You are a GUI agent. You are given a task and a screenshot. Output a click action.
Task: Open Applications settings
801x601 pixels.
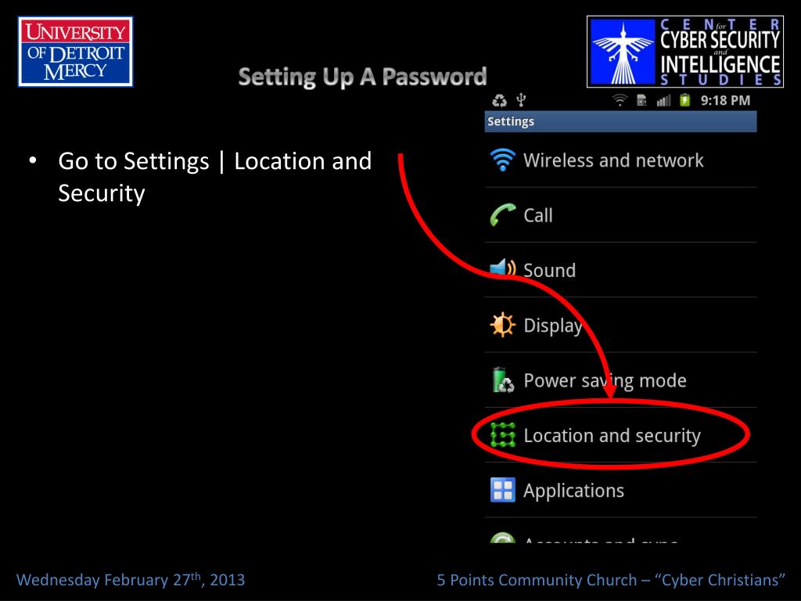620,490
